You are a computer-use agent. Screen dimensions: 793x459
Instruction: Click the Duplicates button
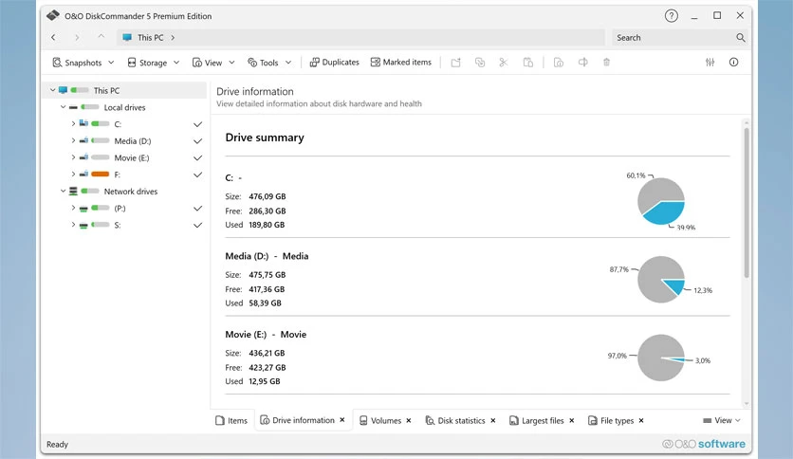(x=334, y=63)
